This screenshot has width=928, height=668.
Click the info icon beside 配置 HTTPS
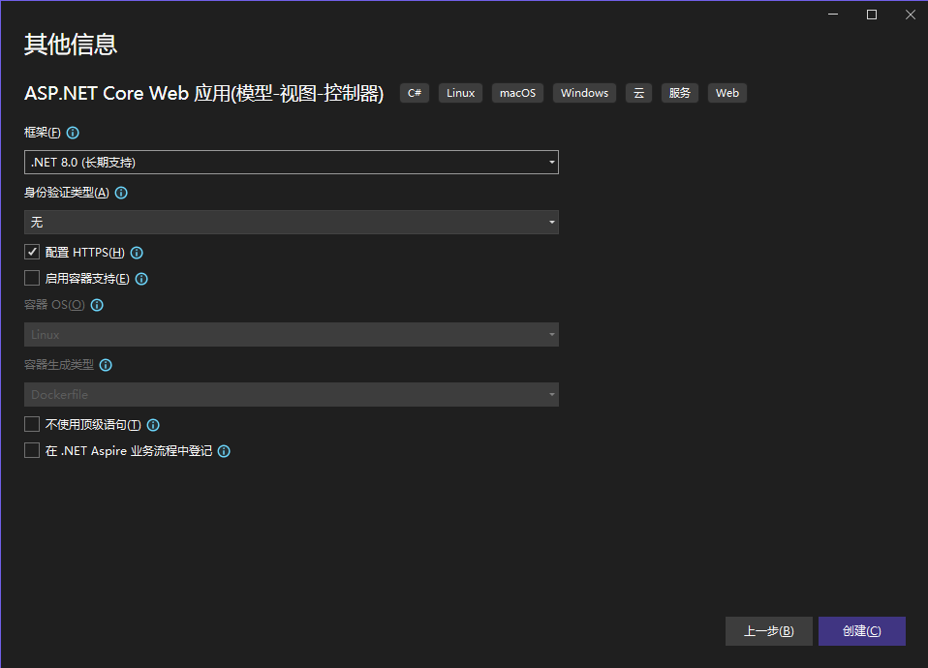click(x=137, y=253)
